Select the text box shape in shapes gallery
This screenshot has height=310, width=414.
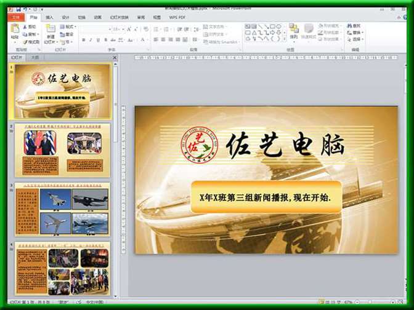click(248, 26)
